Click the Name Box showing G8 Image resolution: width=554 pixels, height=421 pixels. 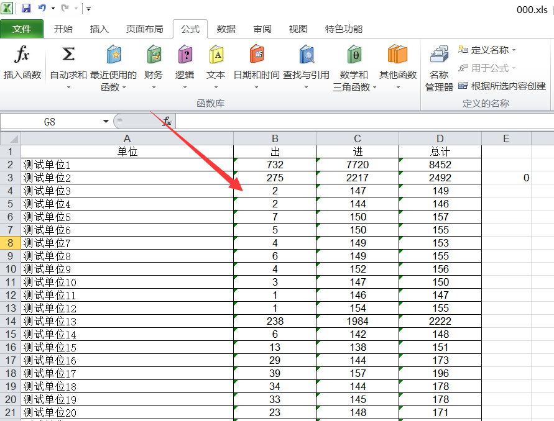click(51, 122)
